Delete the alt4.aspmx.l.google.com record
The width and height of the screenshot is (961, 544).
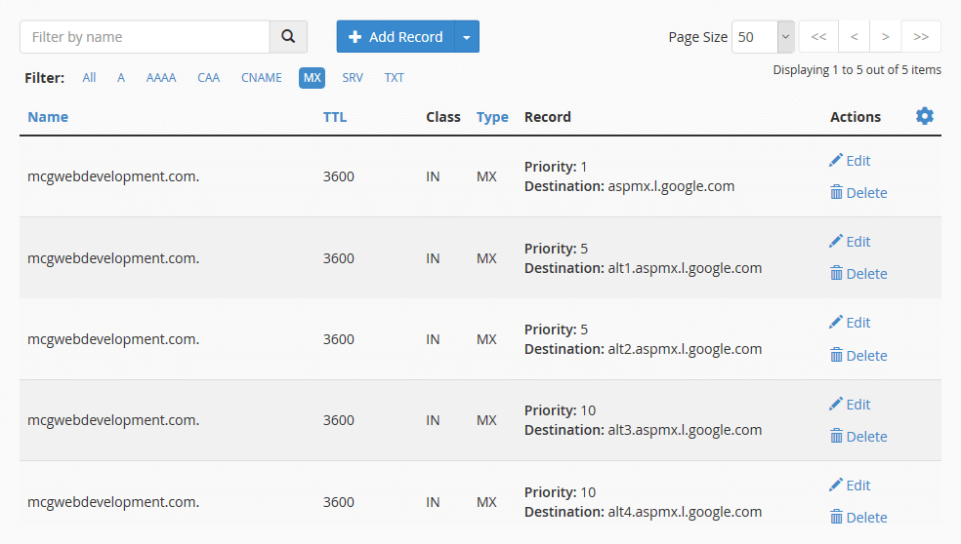857,518
